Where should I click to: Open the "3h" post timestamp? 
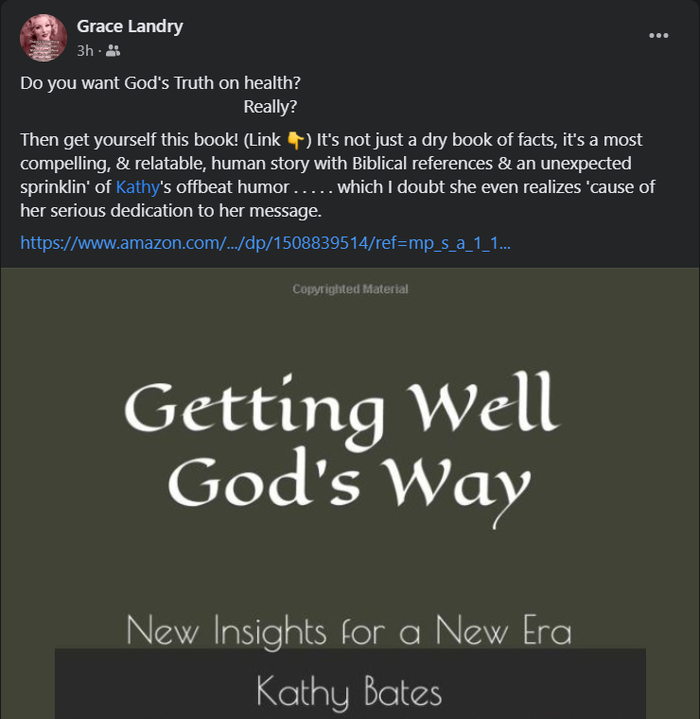[85, 51]
